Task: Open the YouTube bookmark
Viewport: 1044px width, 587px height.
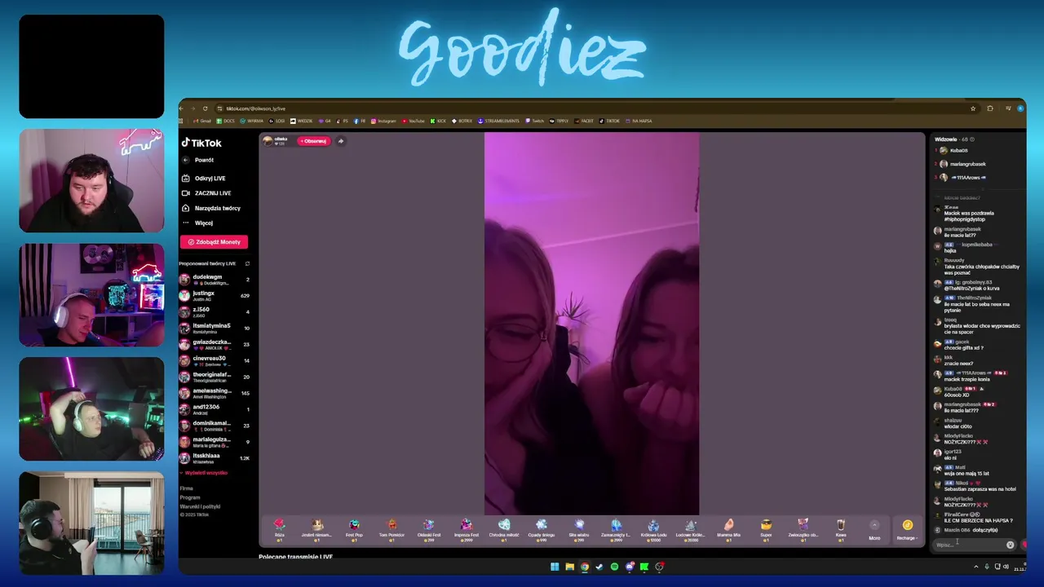Action: (x=413, y=121)
